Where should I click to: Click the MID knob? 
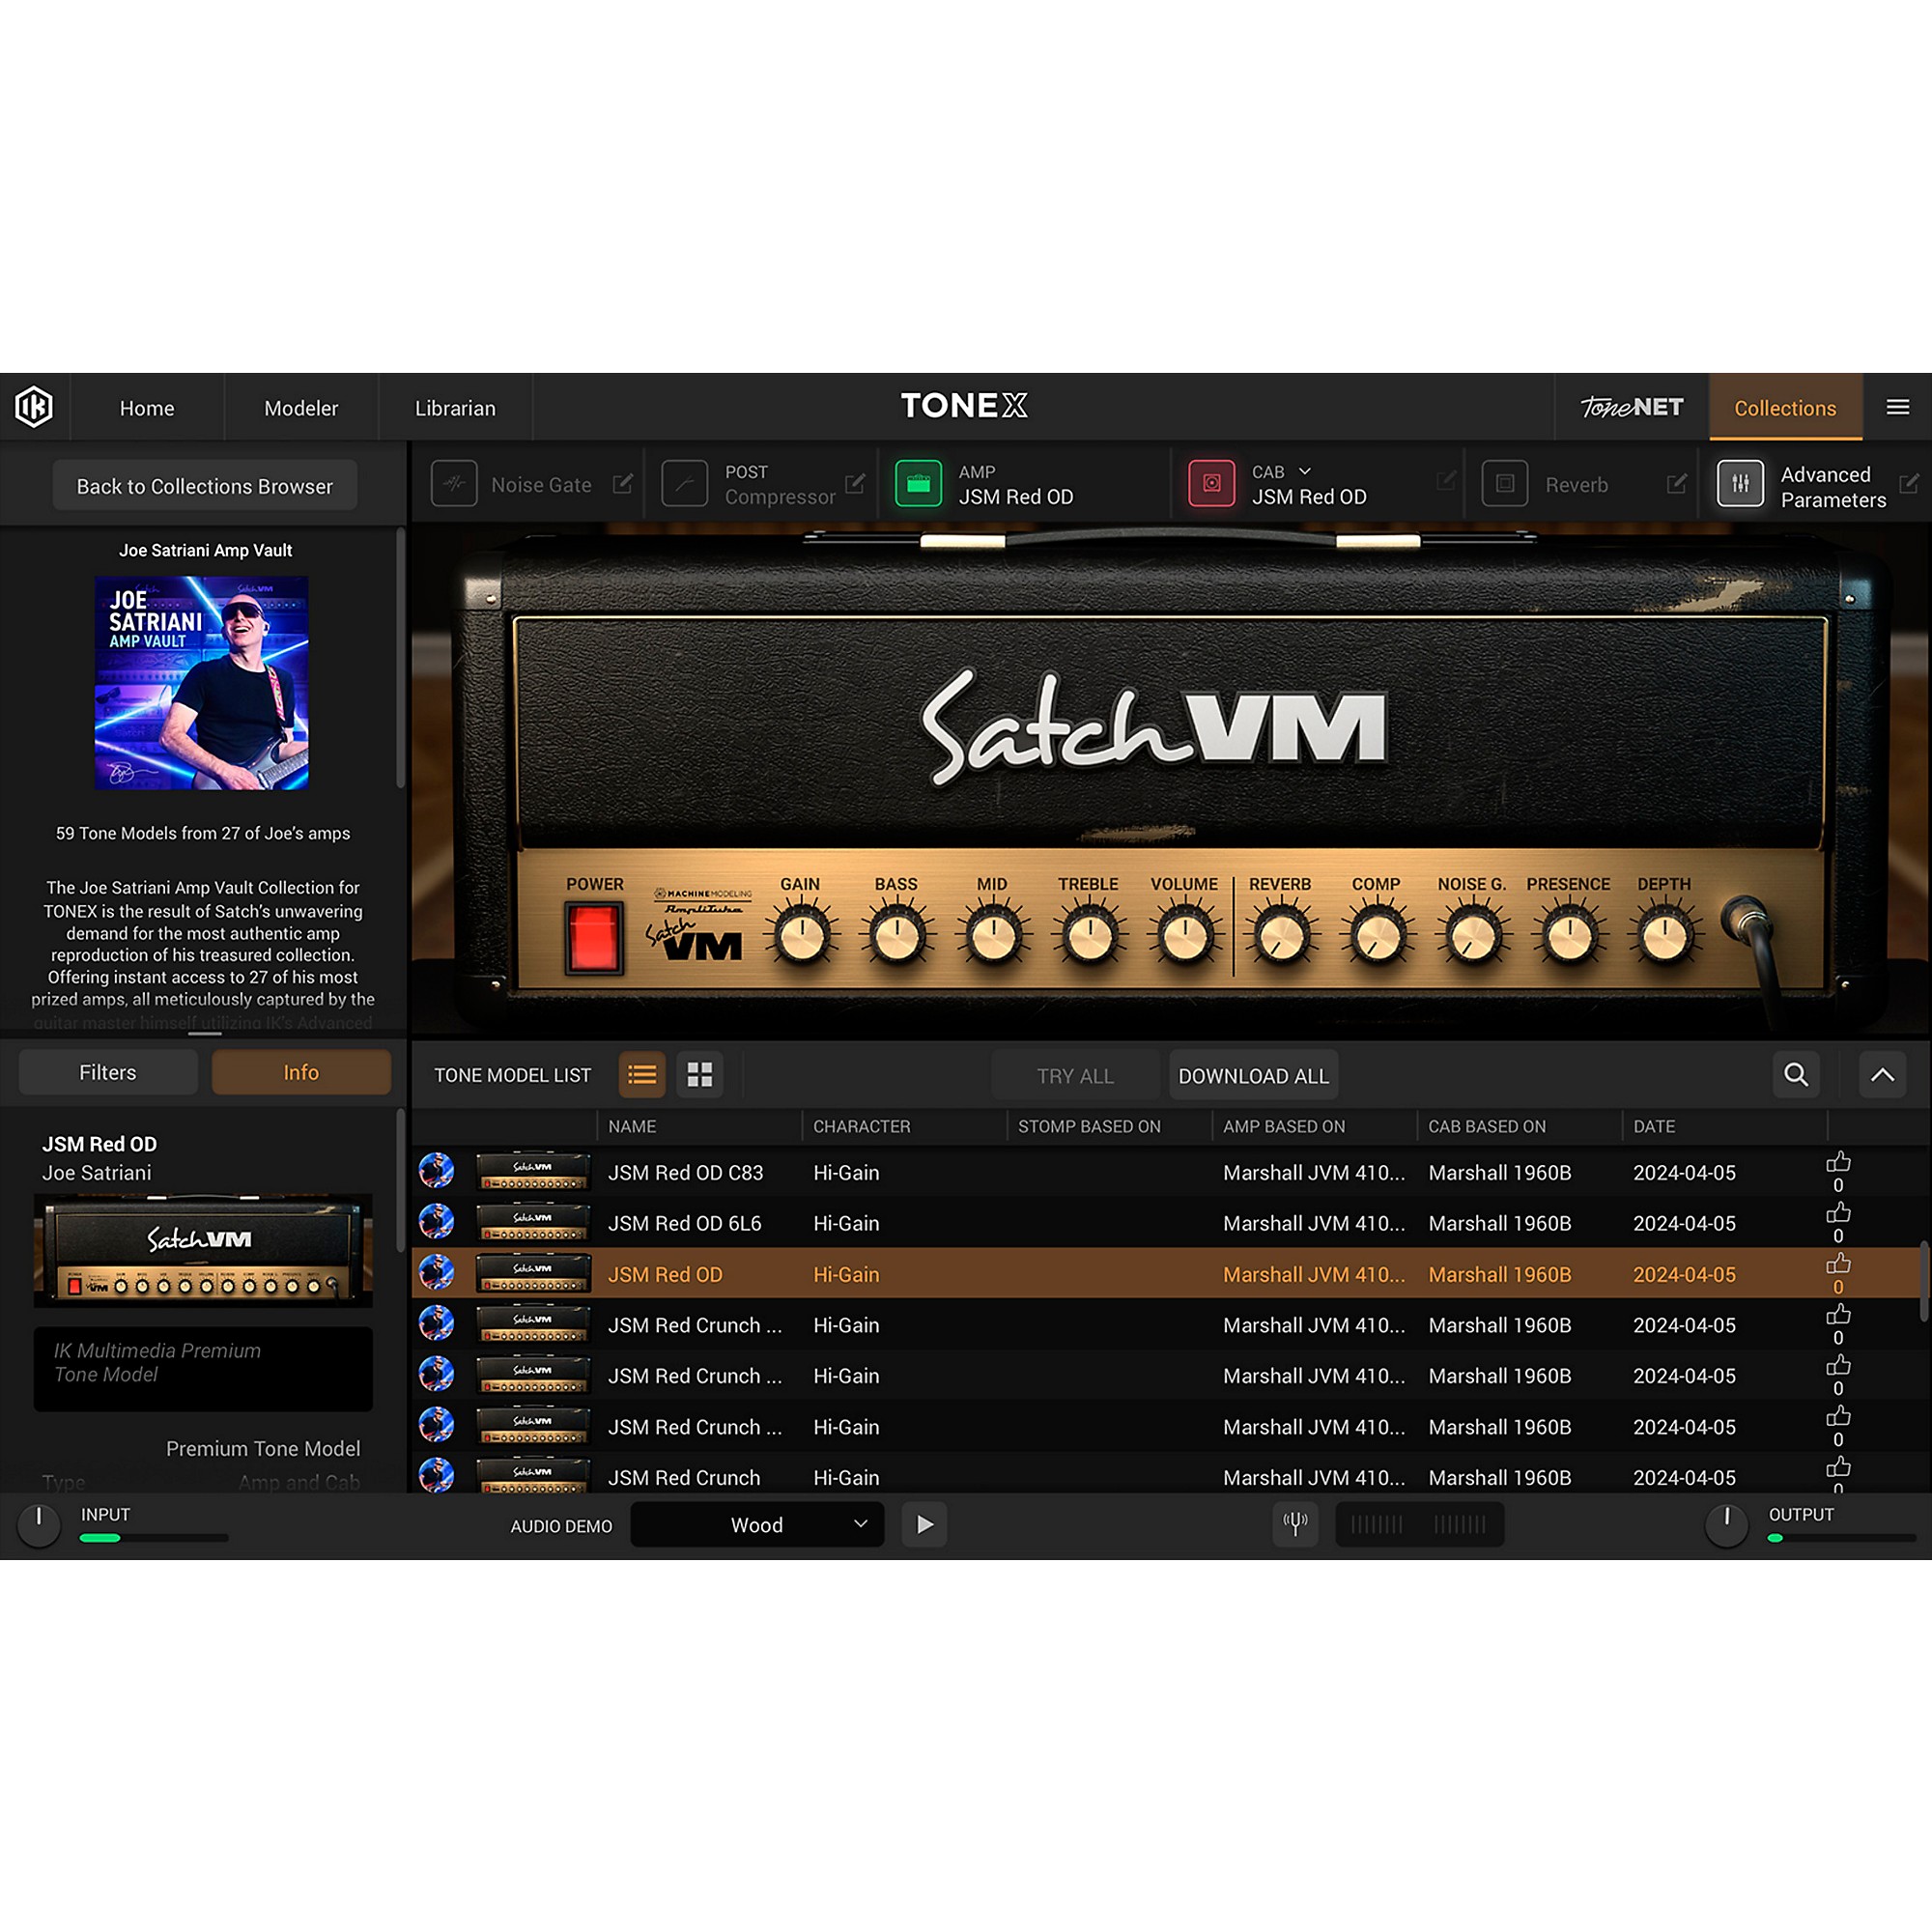(993, 937)
